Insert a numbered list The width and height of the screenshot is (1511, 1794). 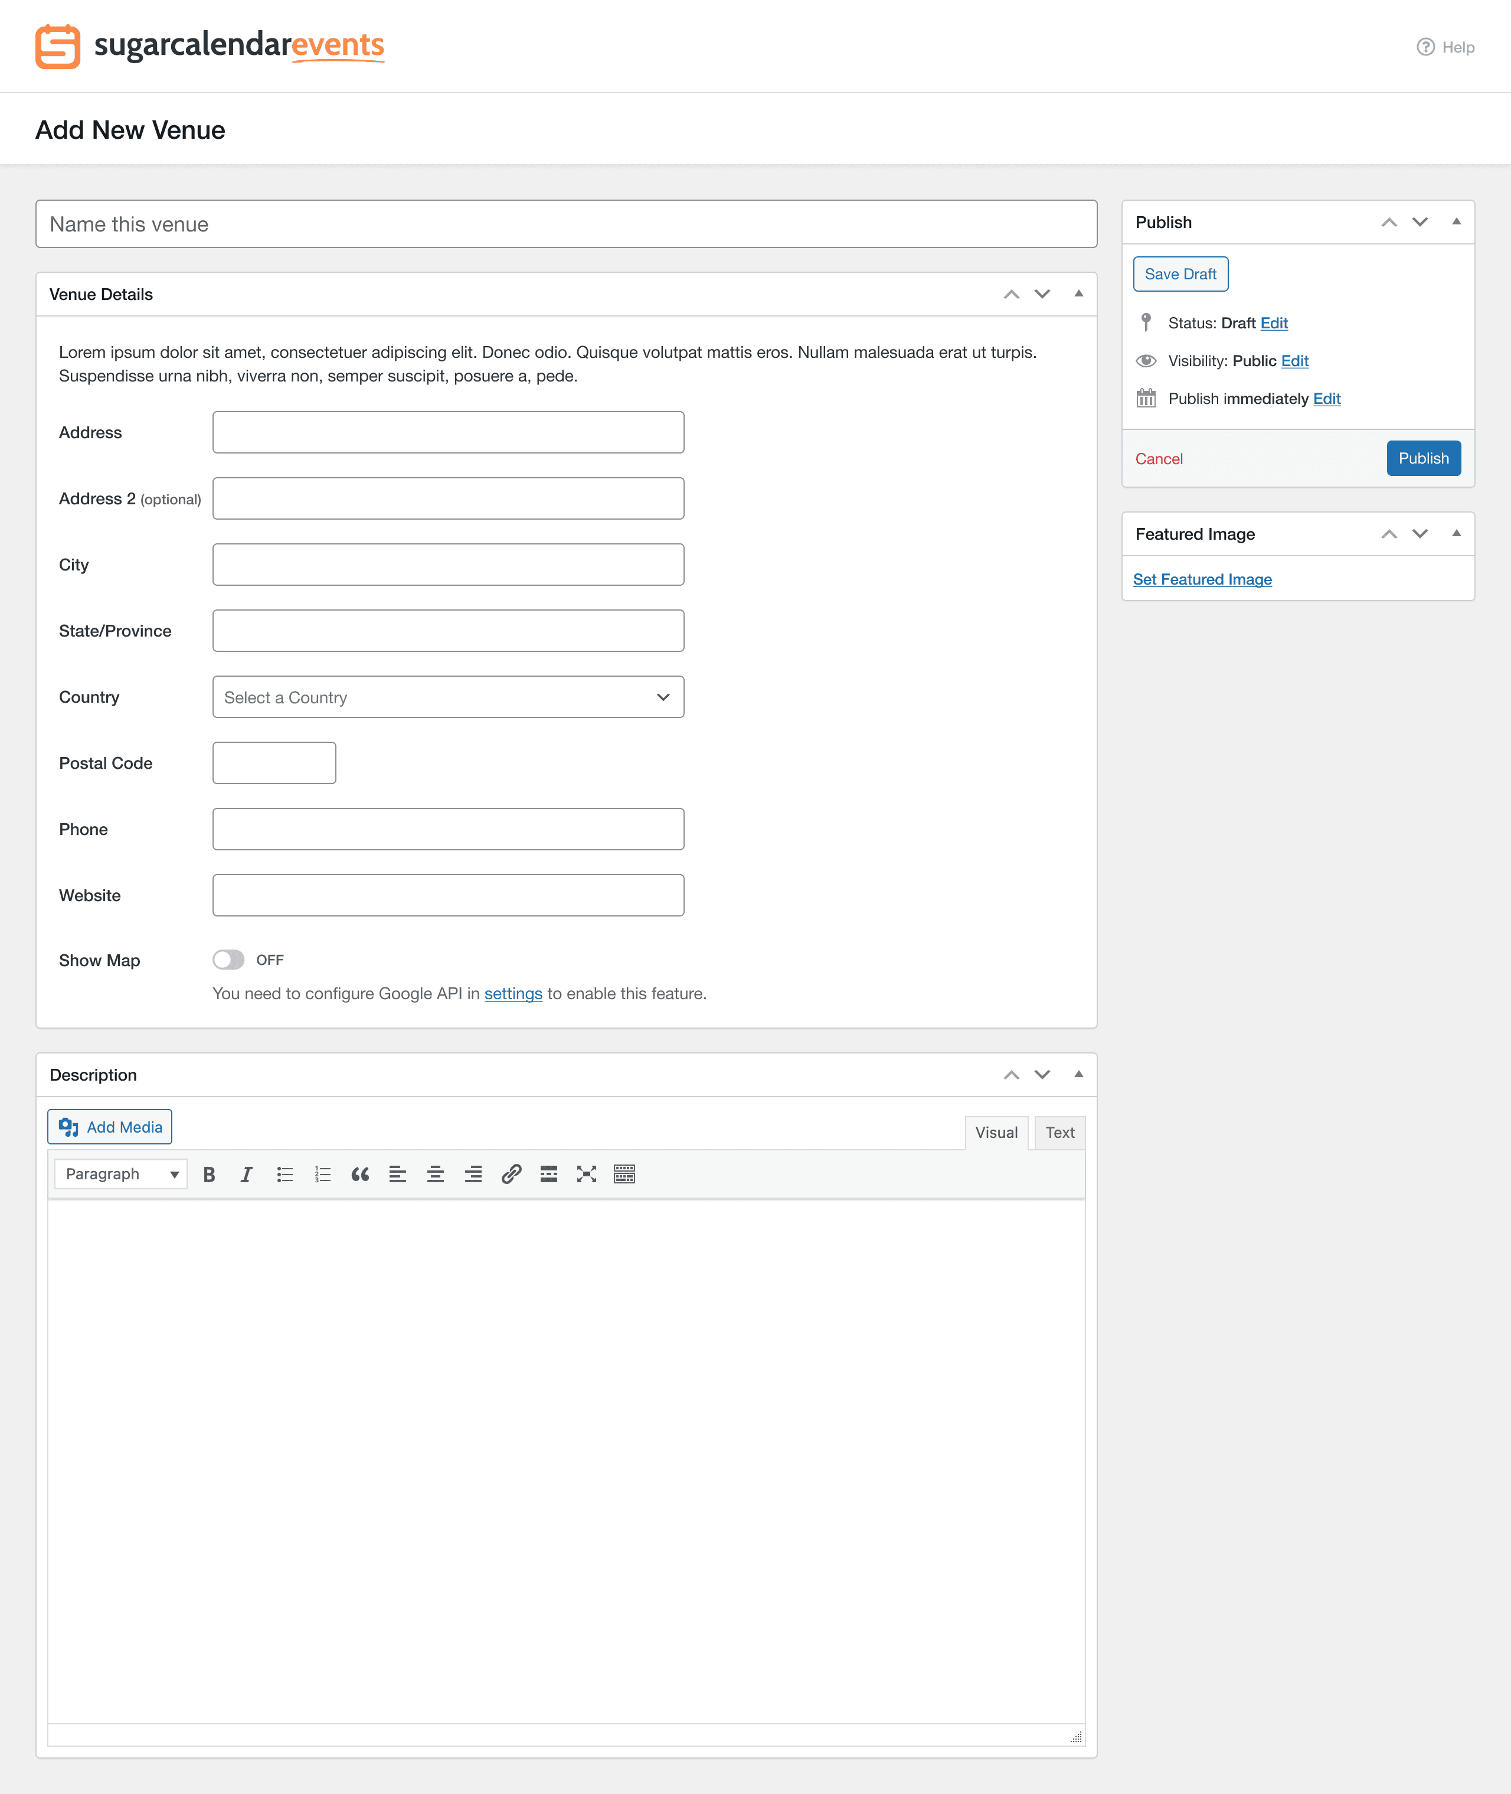point(322,1175)
